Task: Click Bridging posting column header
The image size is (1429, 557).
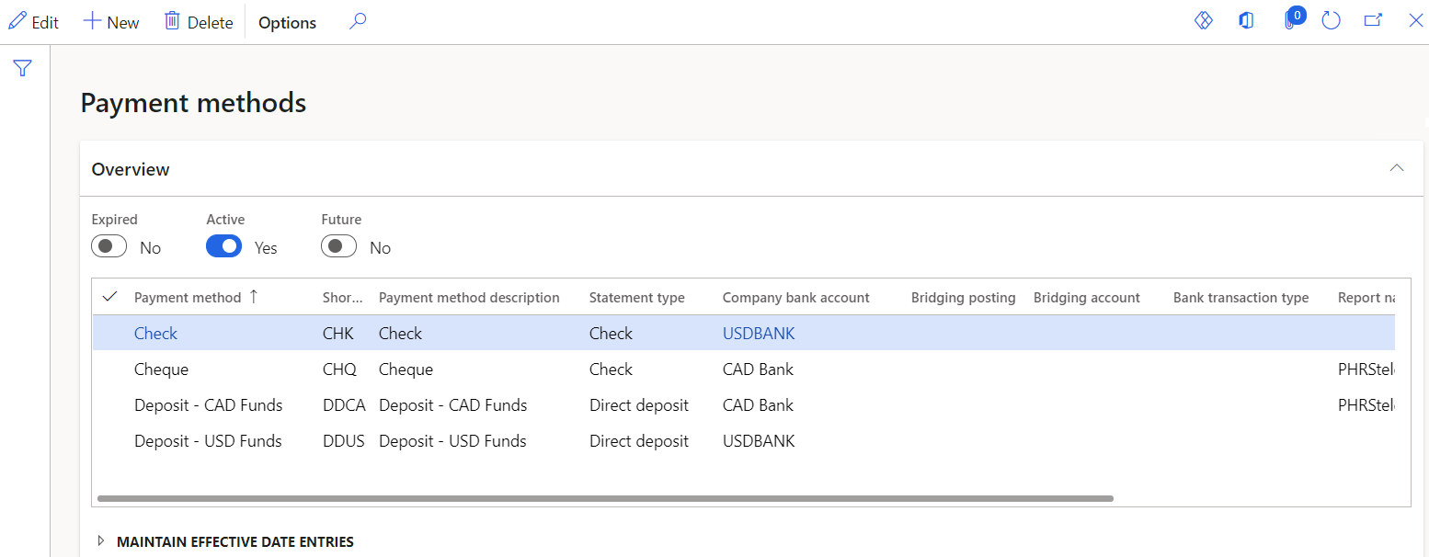Action: pyautogui.click(x=964, y=298)
